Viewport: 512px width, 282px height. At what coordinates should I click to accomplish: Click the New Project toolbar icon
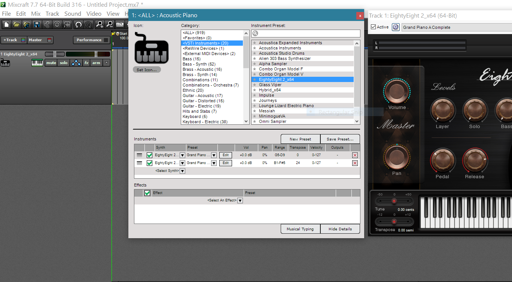point(6,25)
